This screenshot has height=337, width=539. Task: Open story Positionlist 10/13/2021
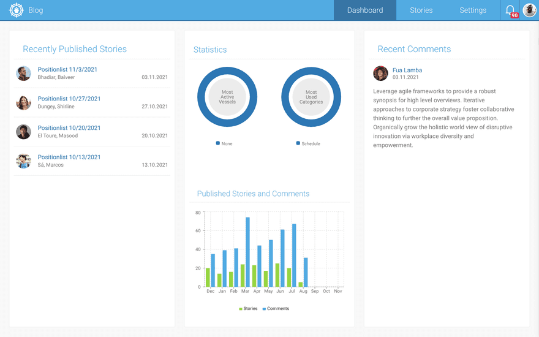(x=69, y=157)
